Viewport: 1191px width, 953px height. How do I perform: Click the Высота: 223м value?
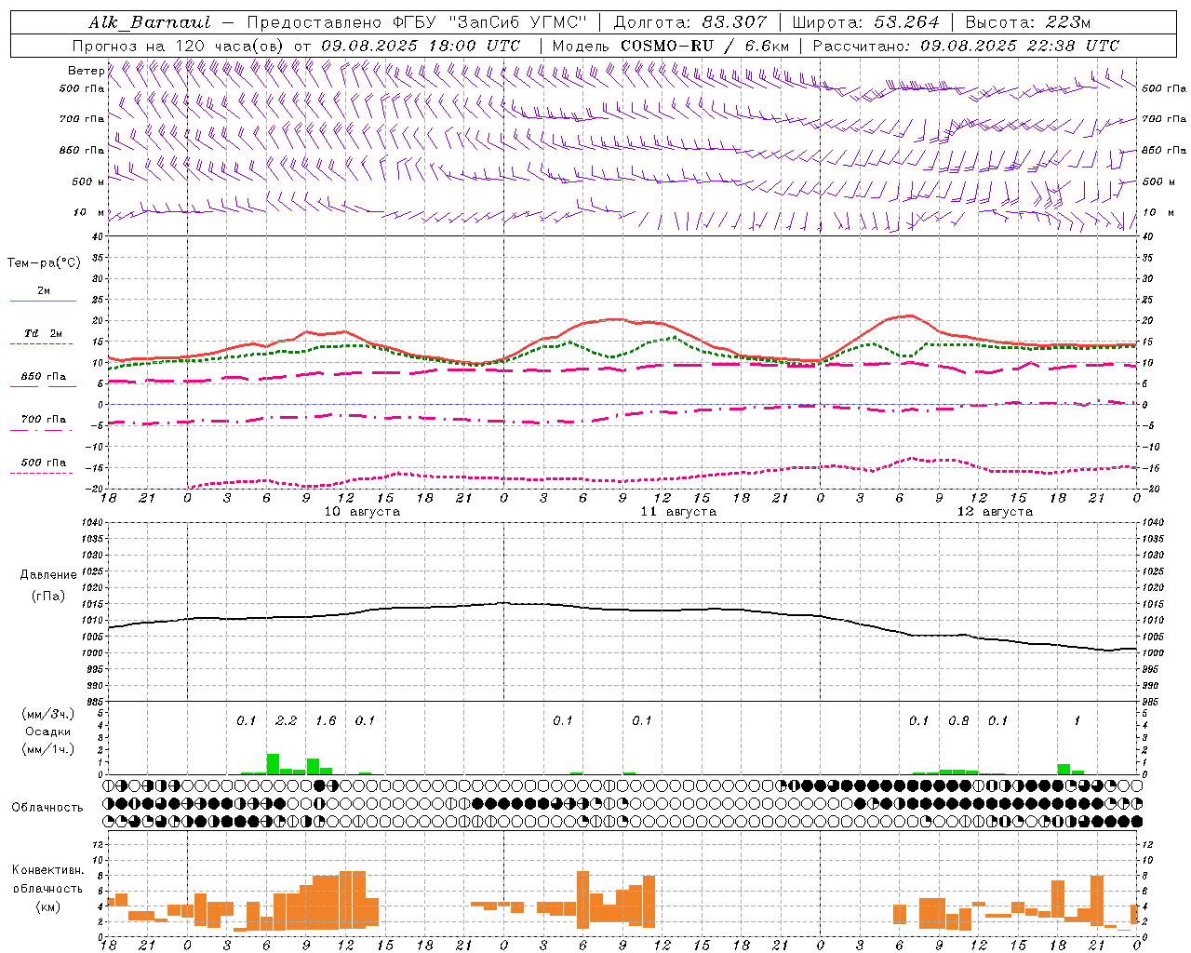pos(1028,22)
